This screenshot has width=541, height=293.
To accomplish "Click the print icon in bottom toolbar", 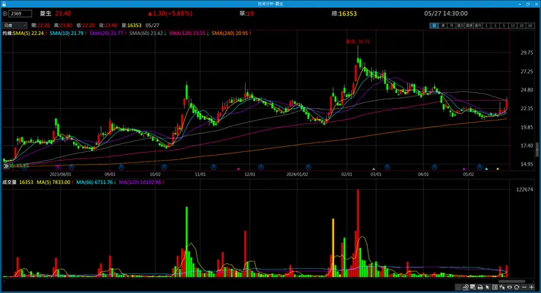I will coord(480,287).
